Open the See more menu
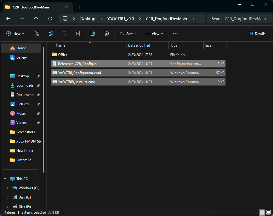 [175, 34]
